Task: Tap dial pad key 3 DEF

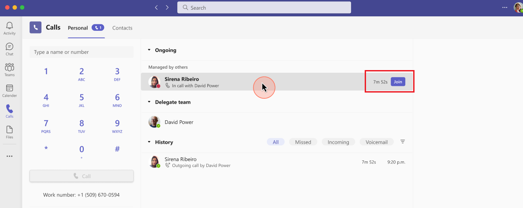Action: coord(117,74)
